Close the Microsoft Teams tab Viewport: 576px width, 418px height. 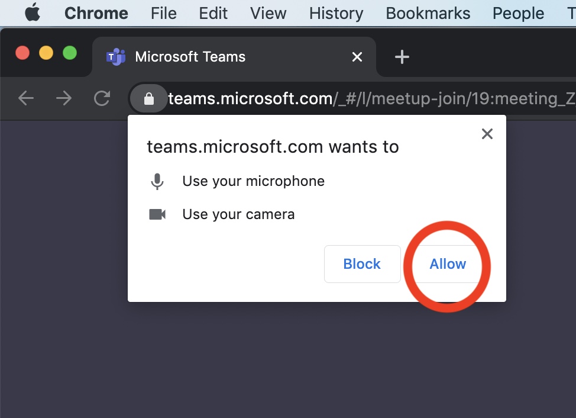[x=357, y=57]
